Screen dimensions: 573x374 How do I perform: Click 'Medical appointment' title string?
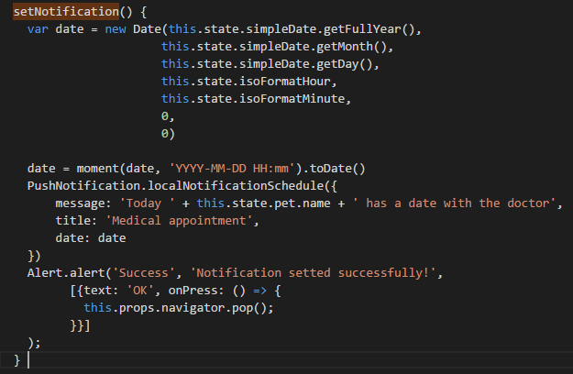click(x=179, y=221)
